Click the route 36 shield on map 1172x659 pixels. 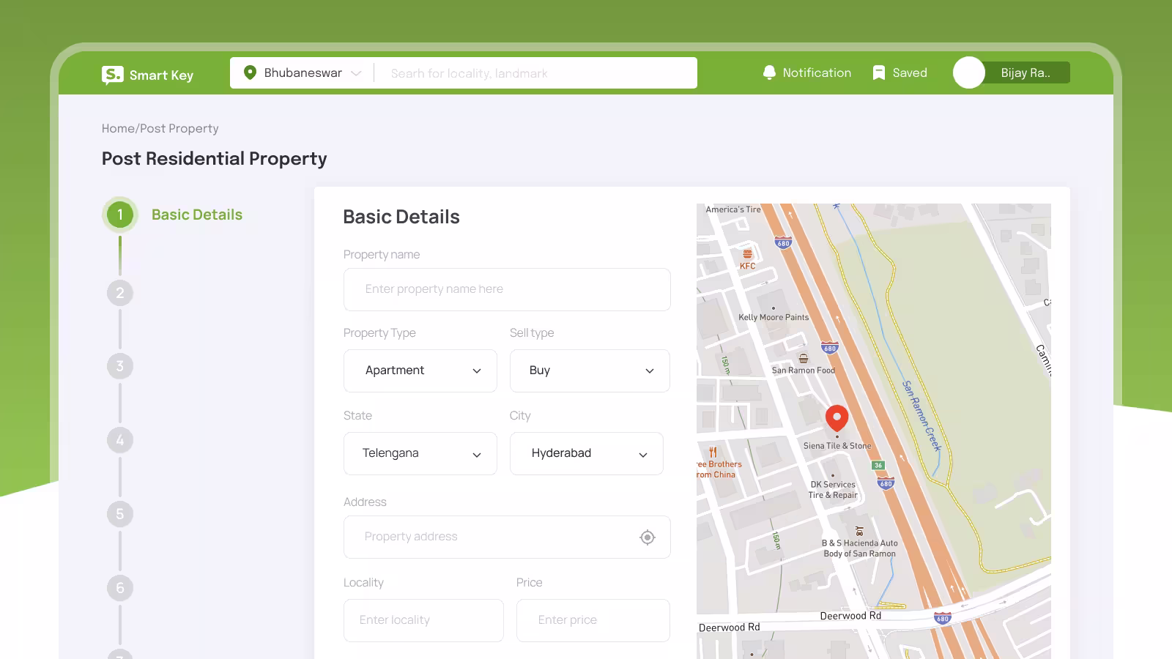tap(878, 466)
